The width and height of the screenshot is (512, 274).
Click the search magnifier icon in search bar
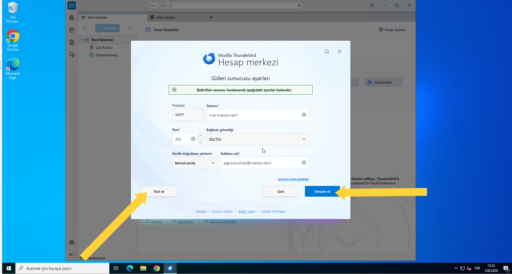click(299, 5)
